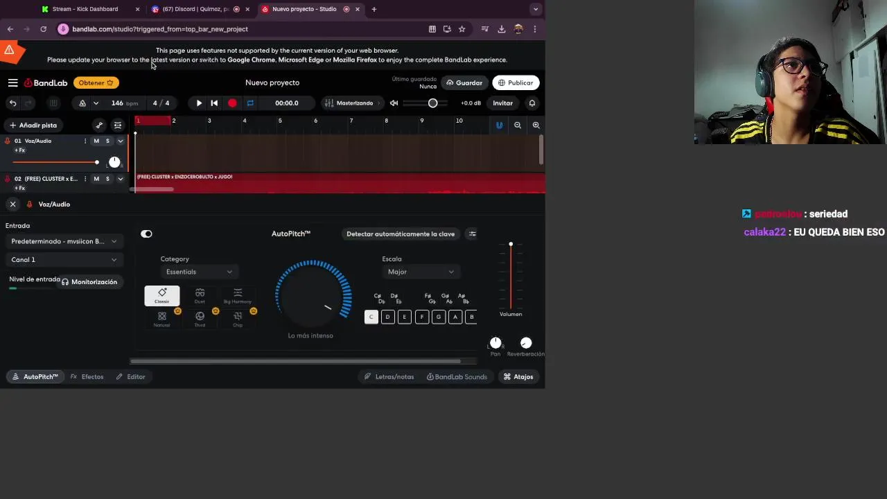The height and width of the screenshot is (499, 887).
Task: Open Predeterminado input device dropdown
Action: pos(64,241)
